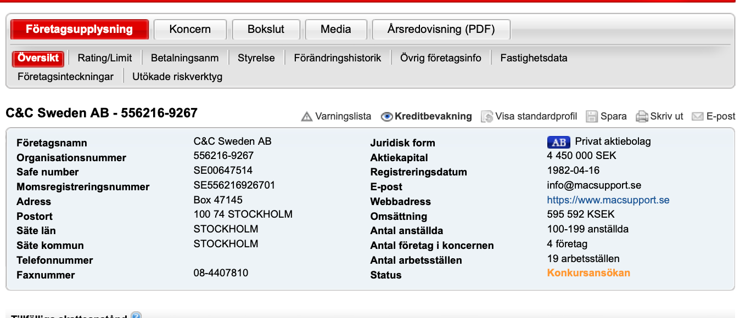
Task: Click the Organisationsnummer value 556216-9267
Action: 224,156
